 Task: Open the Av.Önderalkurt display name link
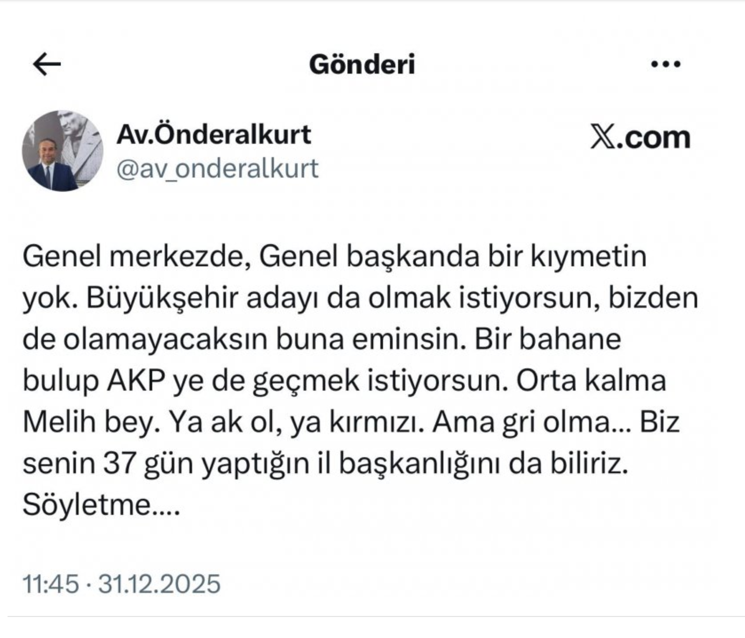(214, 134)
